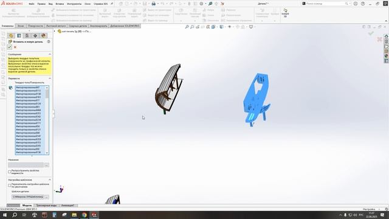Click the Print toolbar icon
Viewport: 389px width, 219px height.
tap(154, 4)
